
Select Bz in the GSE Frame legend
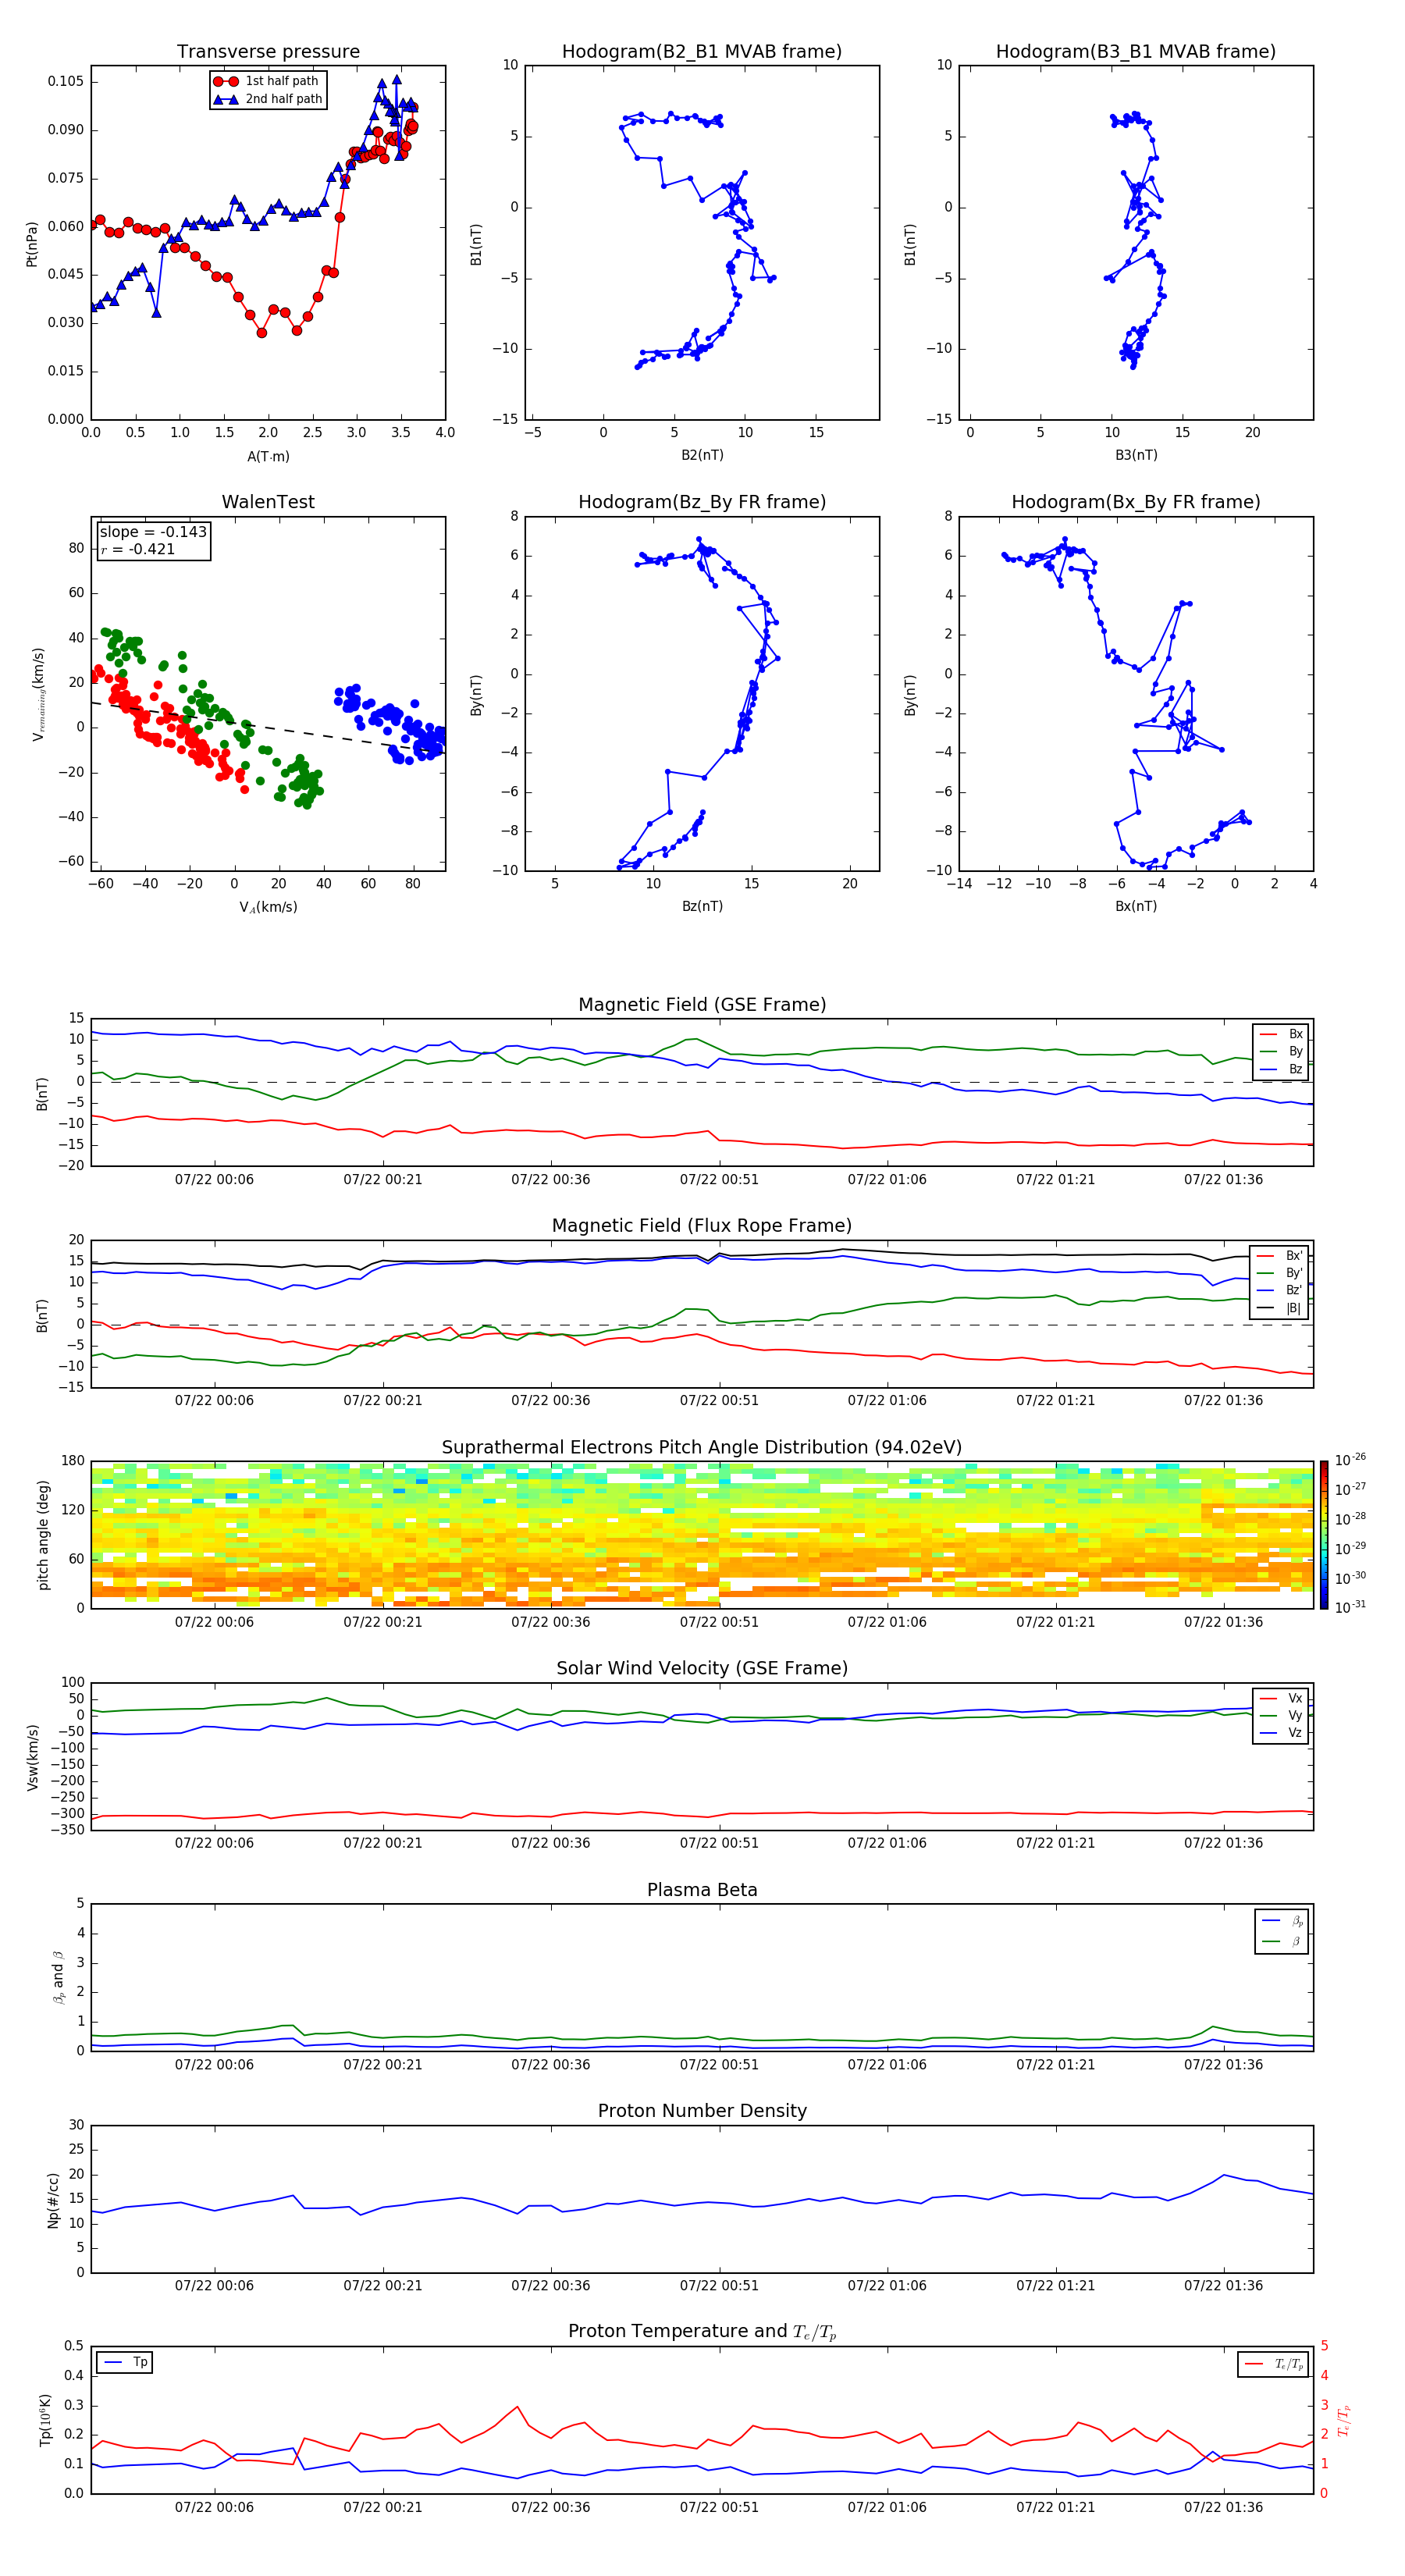[1282, 1069]
